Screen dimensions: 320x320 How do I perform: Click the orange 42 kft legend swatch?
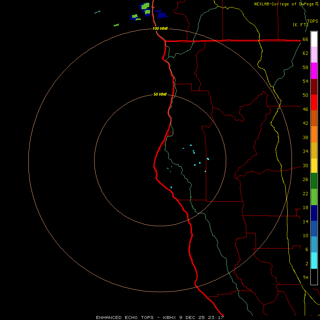click(314, 134)
